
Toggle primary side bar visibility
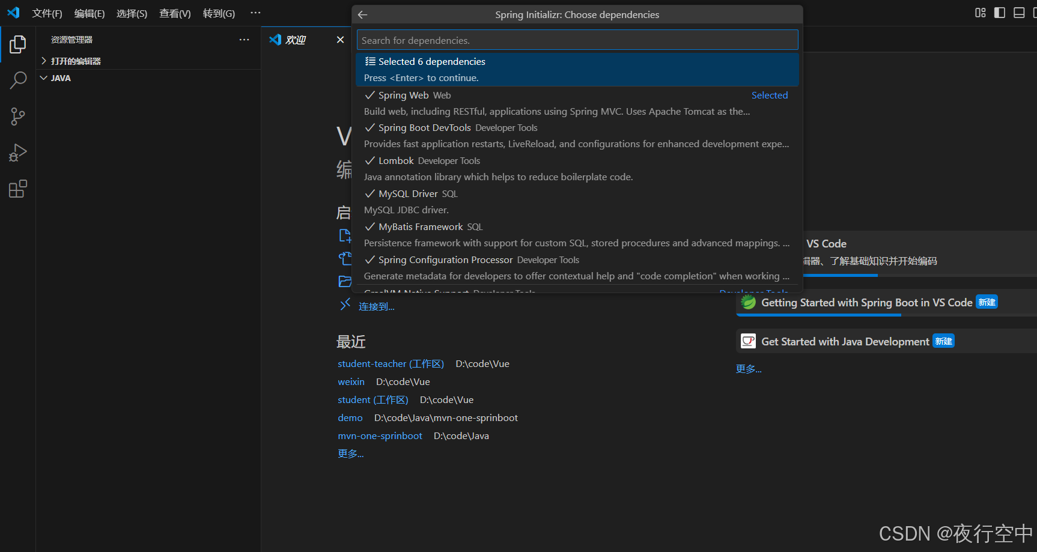(1000, 13)
